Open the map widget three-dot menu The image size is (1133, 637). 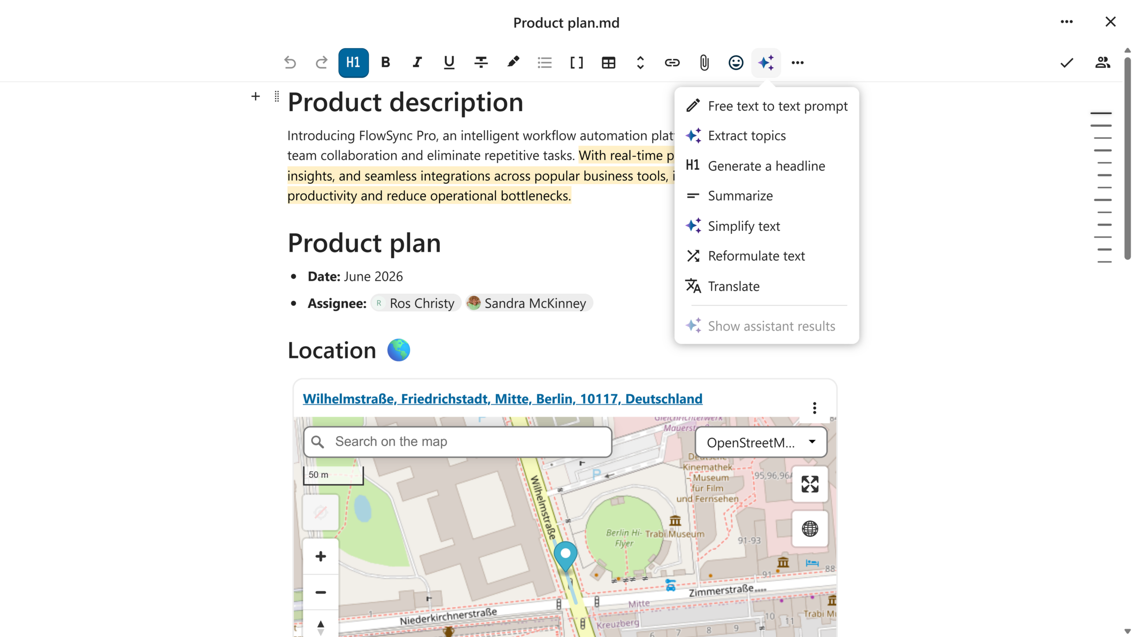(x=814, y=407)
